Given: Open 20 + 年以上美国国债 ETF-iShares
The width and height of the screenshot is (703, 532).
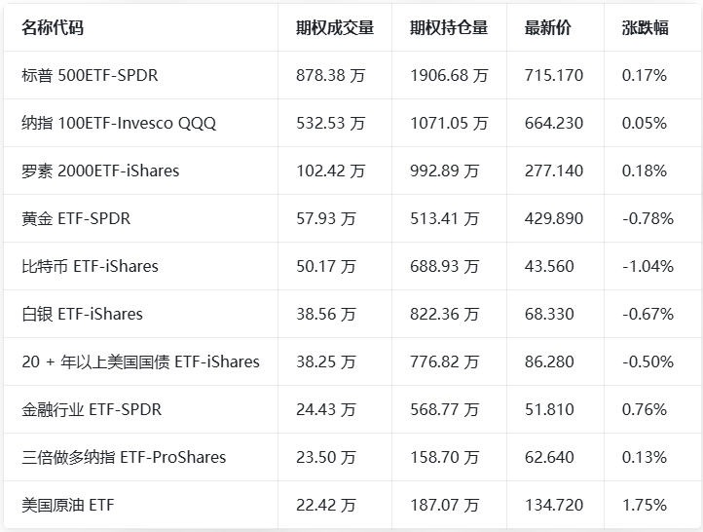Looking at the screenshot, I should (140, 361).
